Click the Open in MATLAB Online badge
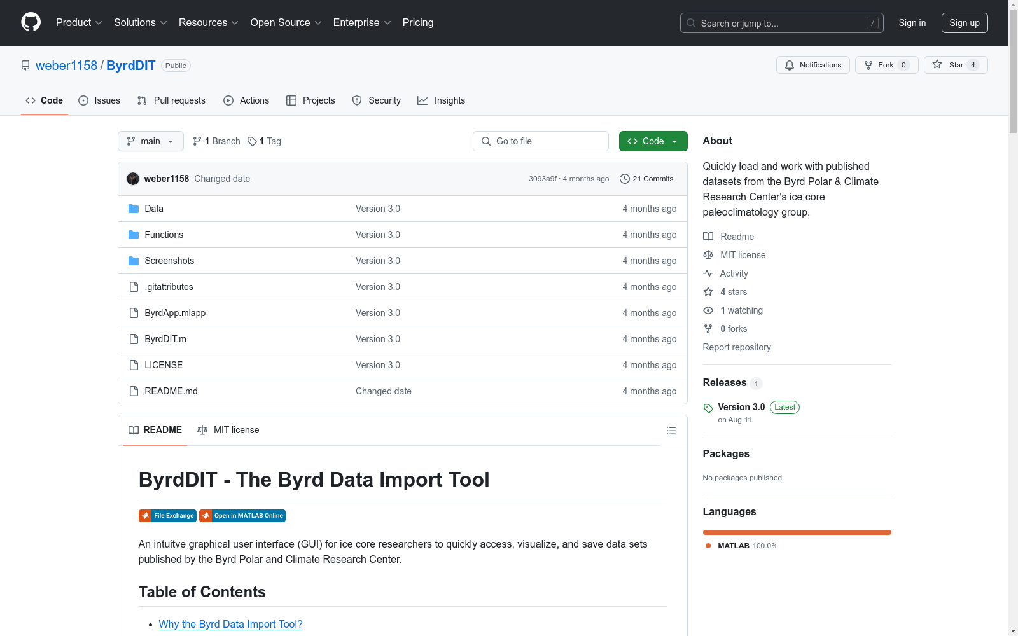 pos(242,516)
